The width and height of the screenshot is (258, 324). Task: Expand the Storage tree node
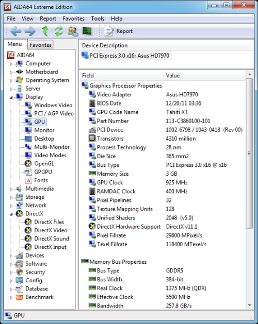pyautogui.click(x=11, y=197)
